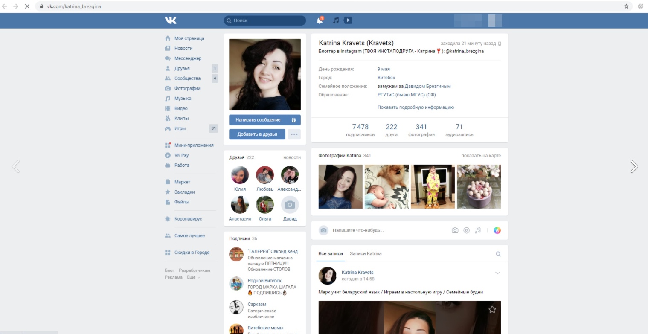This screenshot has height=334, width=648.
Task: Go to the previous image using left arrow
Action: 16,166
